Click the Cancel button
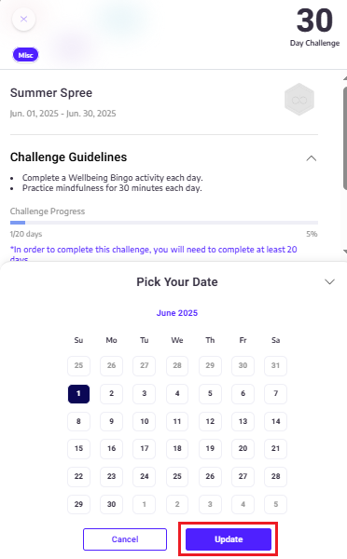 point(125,539)
